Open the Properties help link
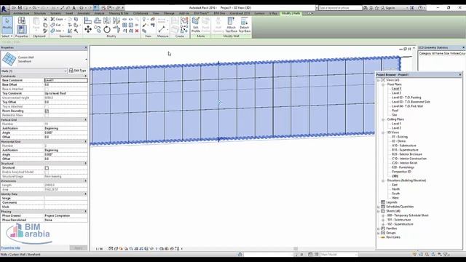The height and width of the screenshot is (262, 466). click(x=10, y=247)
